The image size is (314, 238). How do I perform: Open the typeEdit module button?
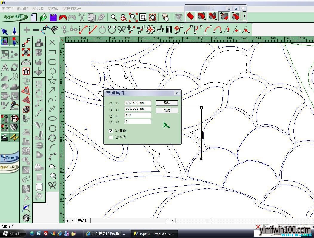pyautogui.click(x=9, y=167)
